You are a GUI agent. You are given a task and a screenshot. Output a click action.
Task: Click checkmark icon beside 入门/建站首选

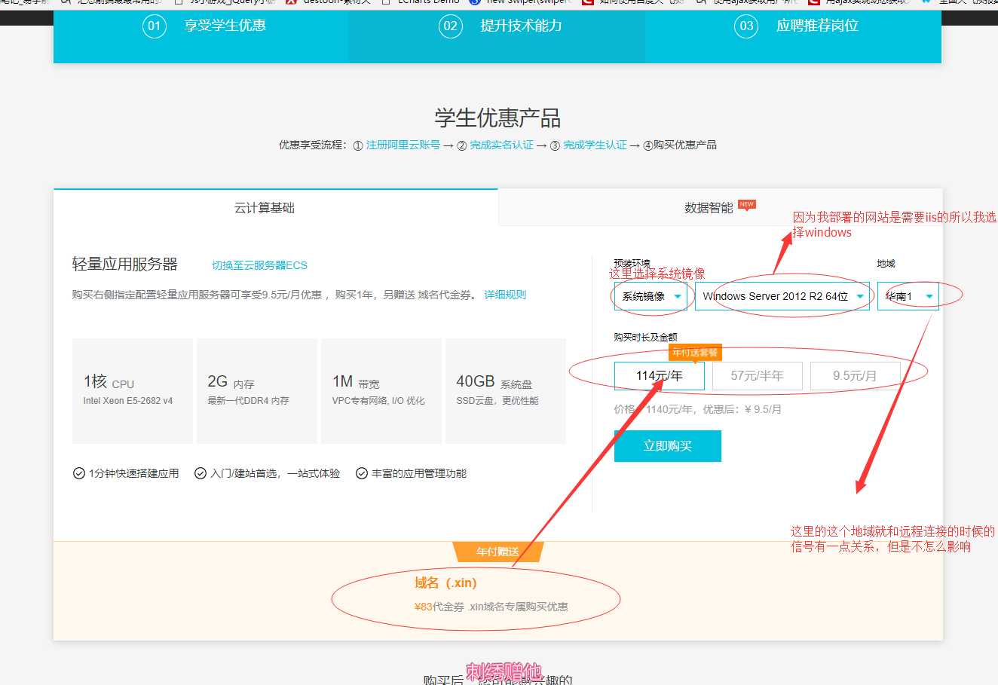pos(201,473)
